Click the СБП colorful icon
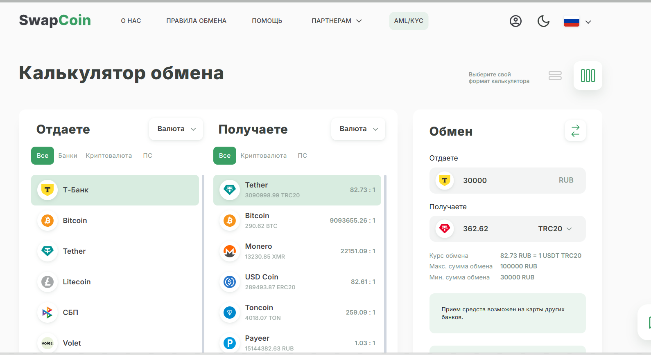 [47, 313]
